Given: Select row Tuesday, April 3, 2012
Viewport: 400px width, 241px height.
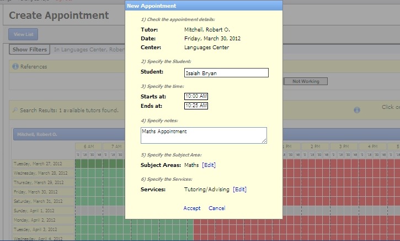Looking at the screenshot, I should coord(43,229).
